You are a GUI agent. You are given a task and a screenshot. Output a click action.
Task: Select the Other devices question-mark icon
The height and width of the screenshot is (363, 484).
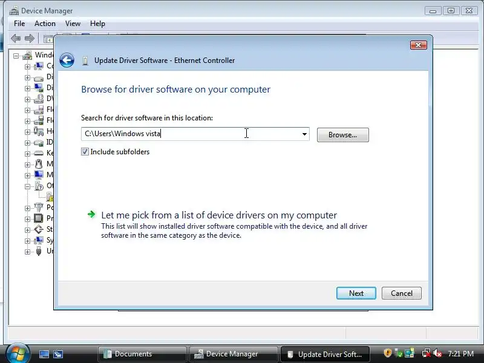point(39,186)
